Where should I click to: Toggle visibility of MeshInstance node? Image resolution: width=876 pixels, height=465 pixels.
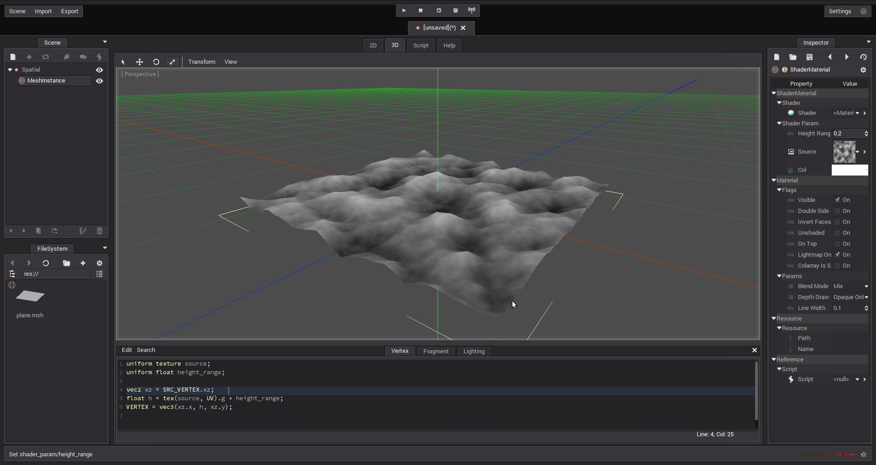99,81
